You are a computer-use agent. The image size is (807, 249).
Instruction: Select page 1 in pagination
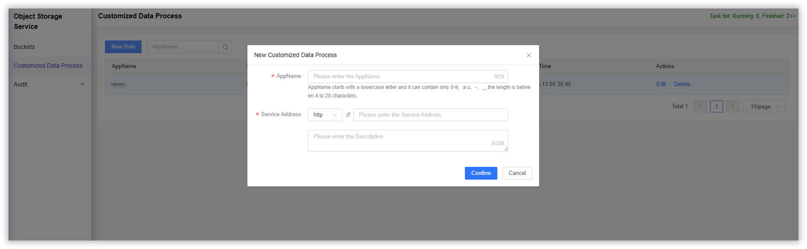[x=716, y=106]
